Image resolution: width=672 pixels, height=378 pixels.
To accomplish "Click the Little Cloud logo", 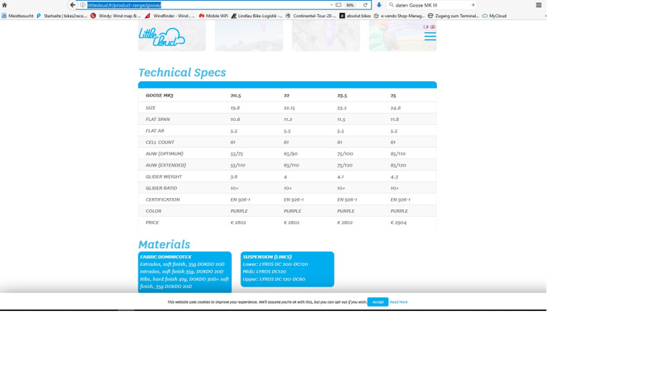I will (161, 37).
